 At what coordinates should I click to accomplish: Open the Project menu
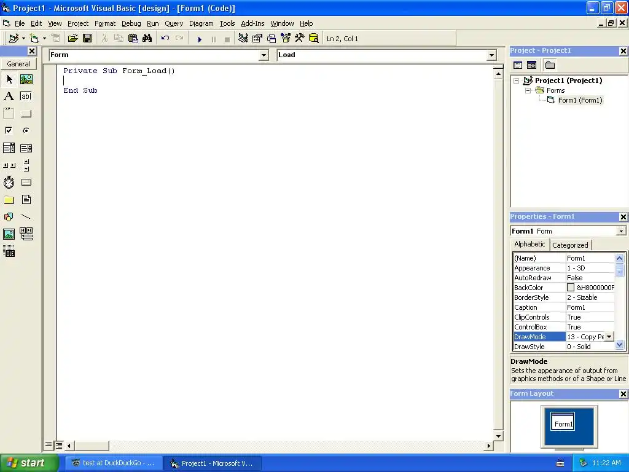[78, 24]
